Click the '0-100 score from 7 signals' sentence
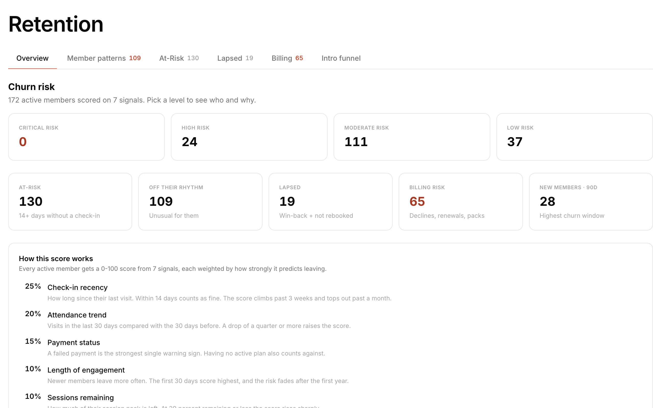 pos(173,269)
